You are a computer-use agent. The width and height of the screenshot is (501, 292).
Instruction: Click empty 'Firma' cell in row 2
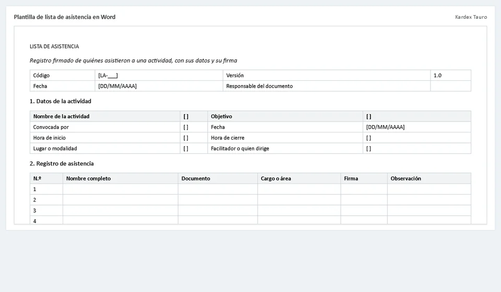coord(364,200)
